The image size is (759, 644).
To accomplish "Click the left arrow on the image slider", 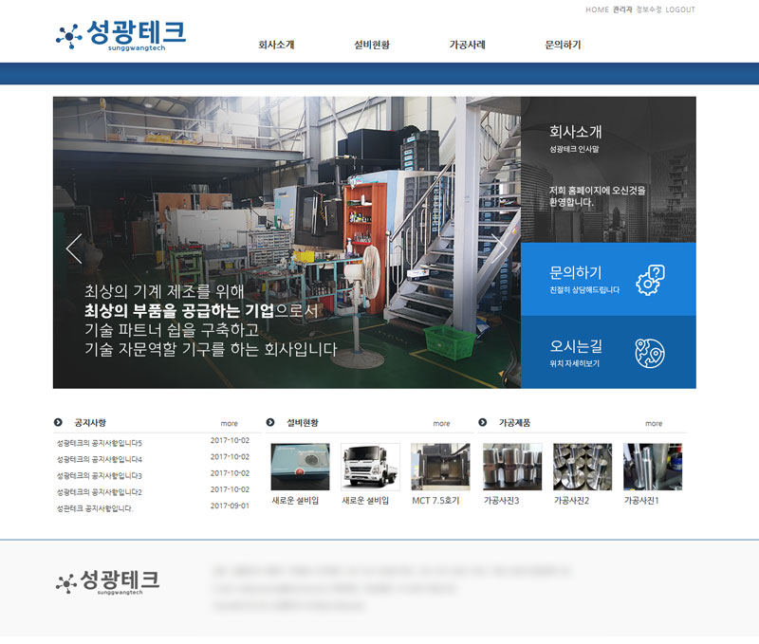I will click(74, 248).
